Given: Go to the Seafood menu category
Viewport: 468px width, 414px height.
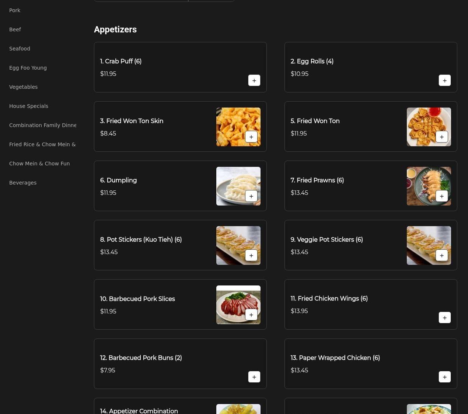Looking at the screenshot, I should [x=20, y=49].
